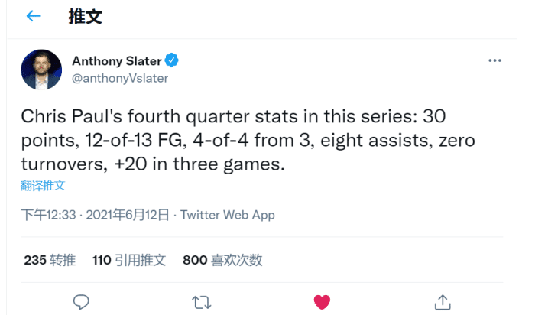View the 235 转推 retweets list
Screen dimensions: 535x315
click(50, 260)
